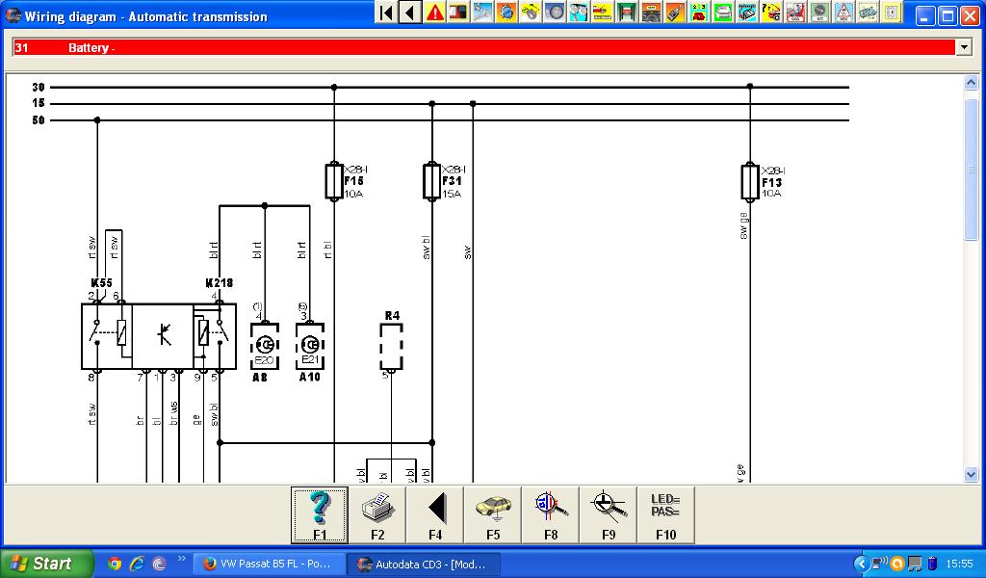Click the diagram scrollbar down arrow
Viewport: 986px width, 578px height.
tap(971, 475)
